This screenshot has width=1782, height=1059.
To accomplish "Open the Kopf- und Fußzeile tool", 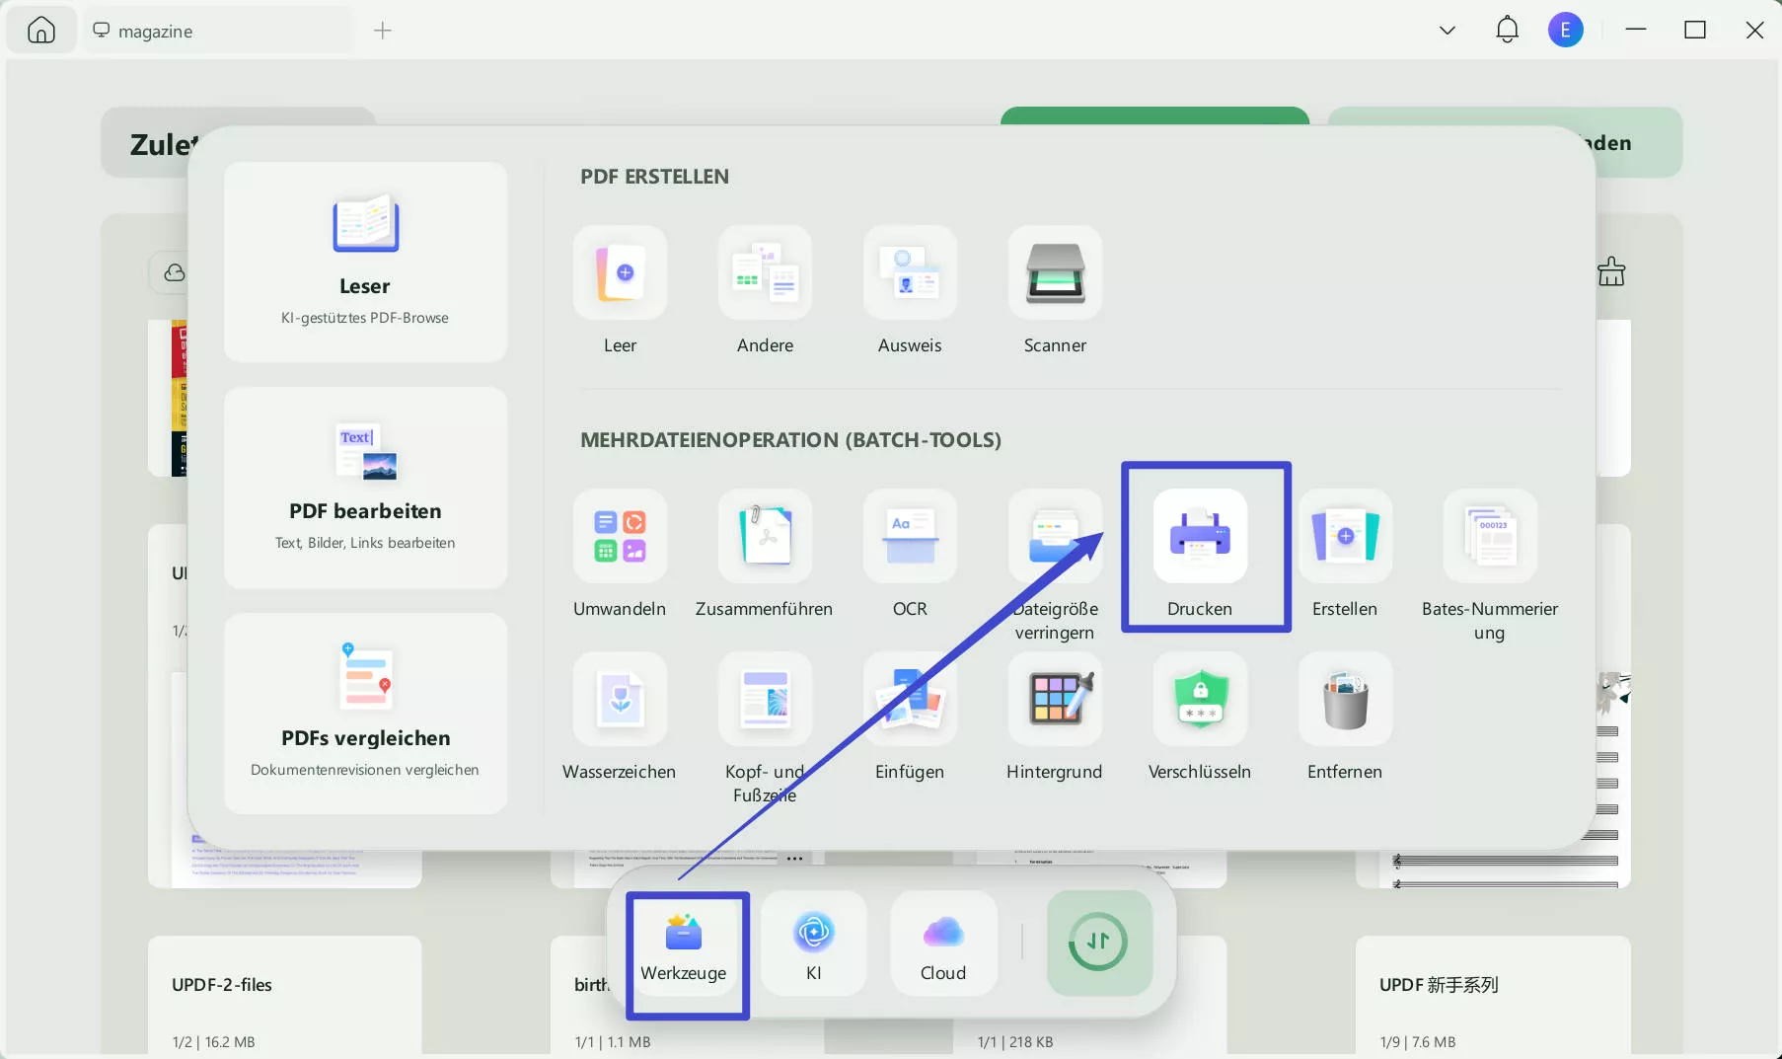I will click(x=765, y=699).
